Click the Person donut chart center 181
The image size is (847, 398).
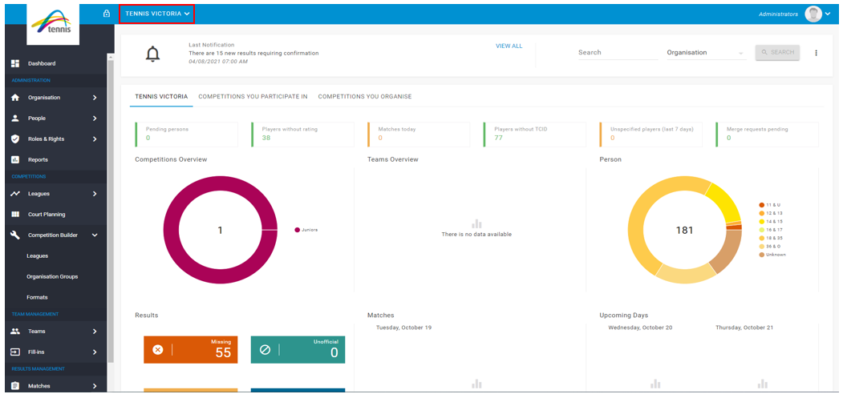[684, 231]
